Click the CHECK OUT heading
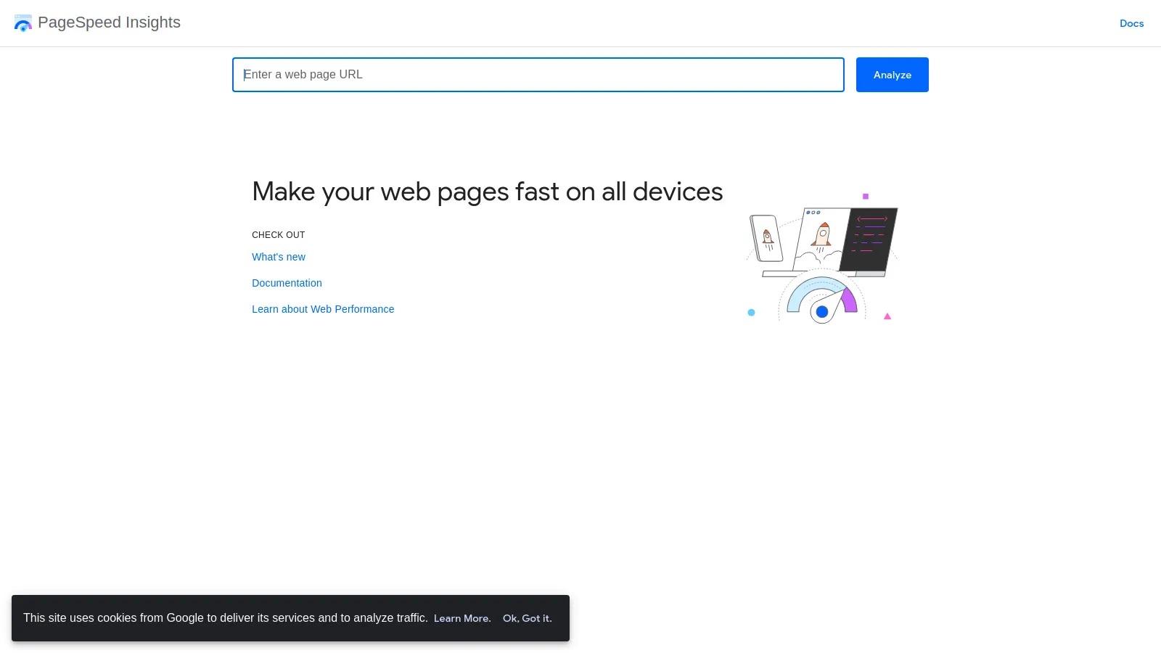The image size is (1161, 653). point(278,234)
